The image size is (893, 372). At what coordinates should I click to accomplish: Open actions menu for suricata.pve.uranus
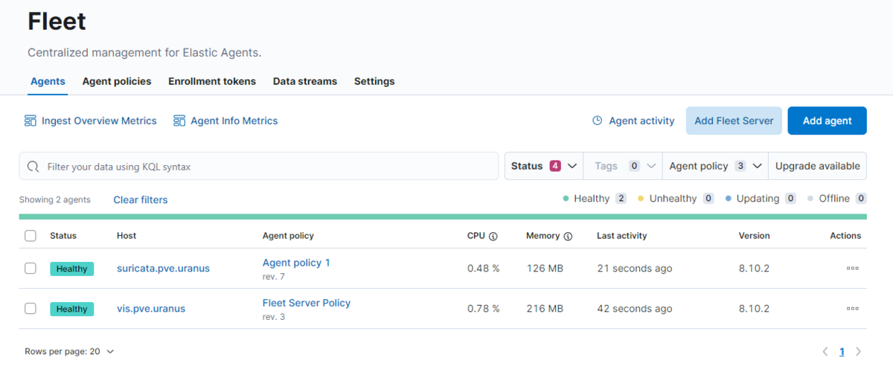point(852,268)
